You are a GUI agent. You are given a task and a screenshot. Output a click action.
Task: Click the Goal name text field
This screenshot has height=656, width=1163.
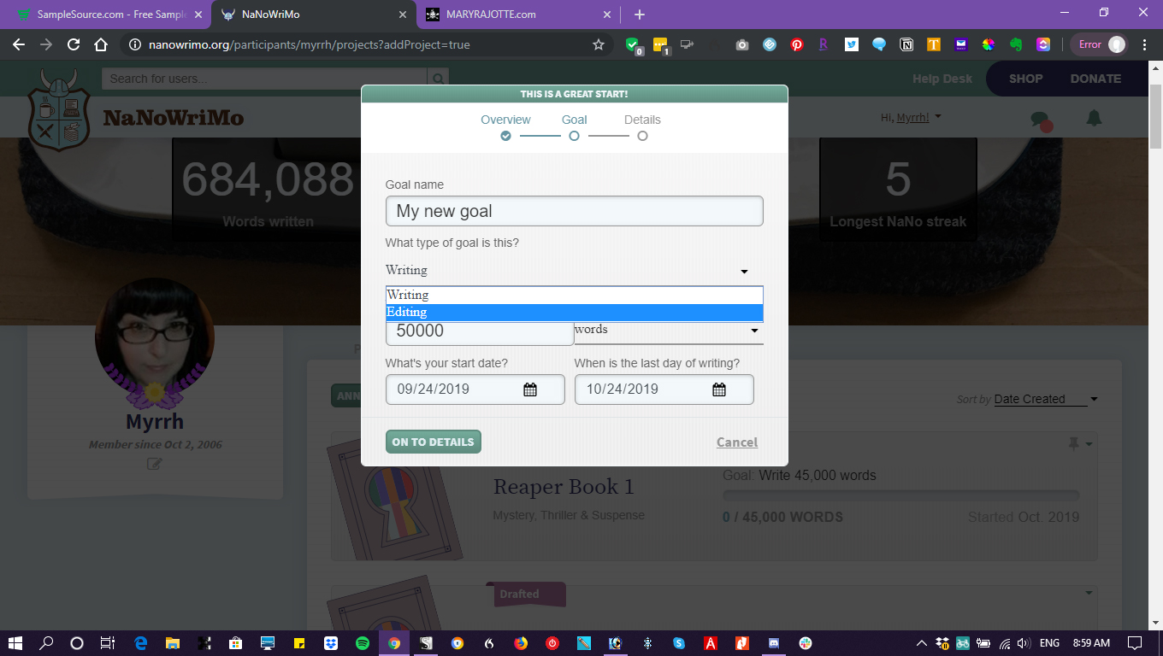[x=574, y=211]
